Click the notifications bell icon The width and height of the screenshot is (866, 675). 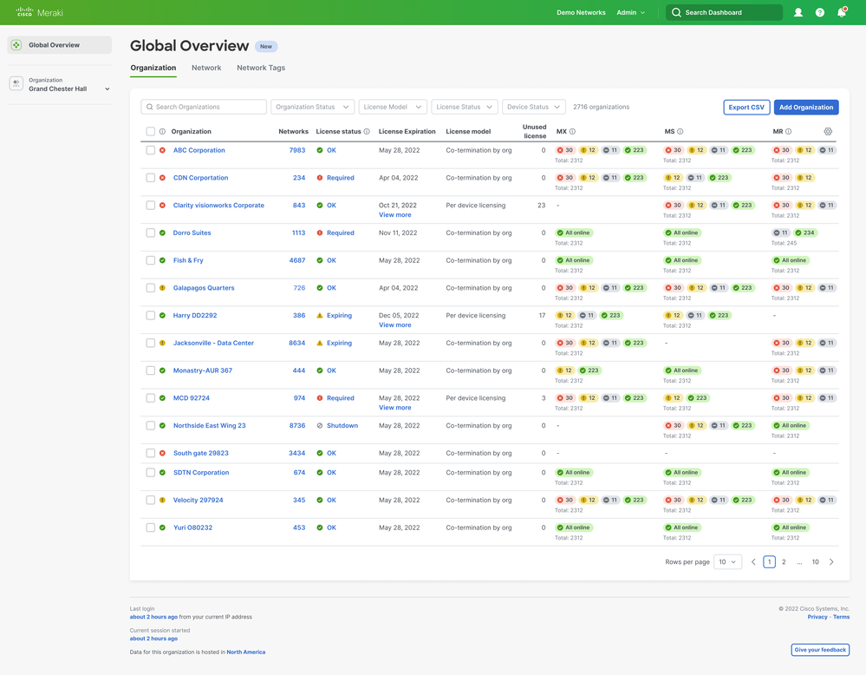(841, 12)
